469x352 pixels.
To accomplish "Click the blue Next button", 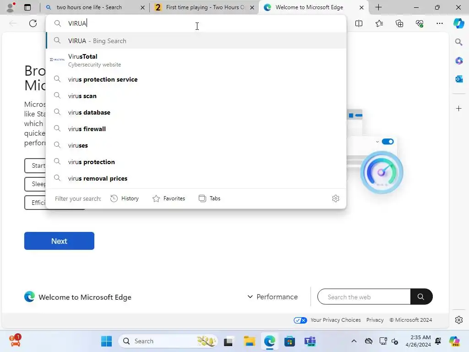I will (x=59, y=241).
